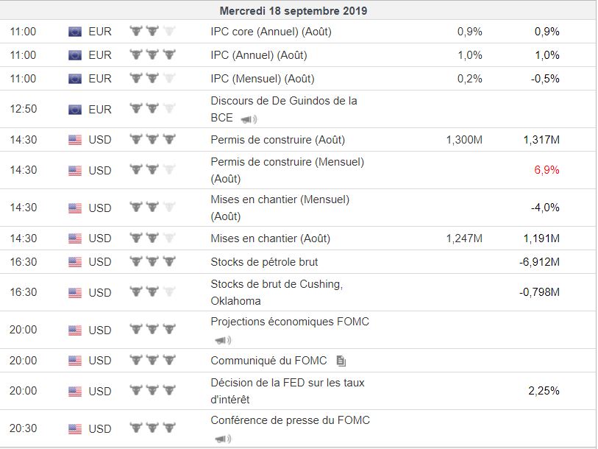This screenshot has width=598, height=449.
Task: Open Décision de la FED sur les taux d'intérêt
Action: click(x=287, y=383)
